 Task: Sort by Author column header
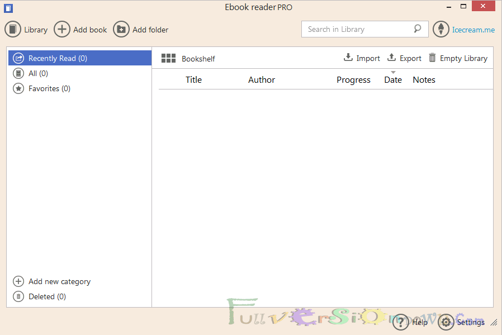262,80
